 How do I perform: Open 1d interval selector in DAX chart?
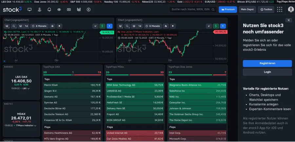26,26
